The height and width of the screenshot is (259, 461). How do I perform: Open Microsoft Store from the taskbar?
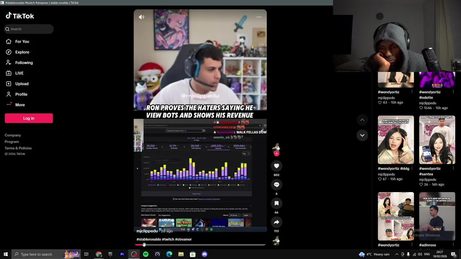(193, 254)
